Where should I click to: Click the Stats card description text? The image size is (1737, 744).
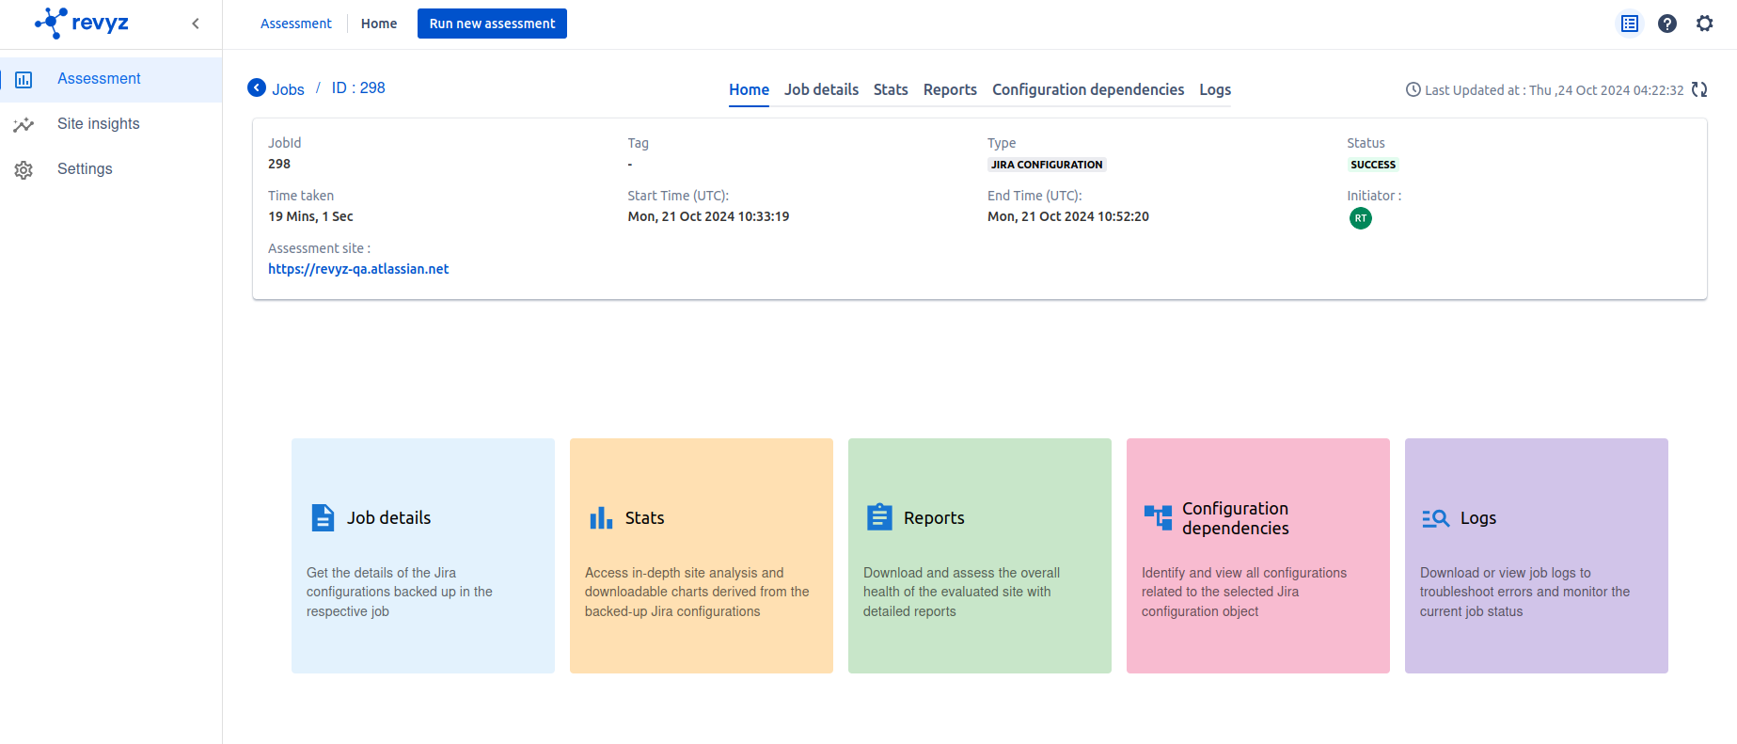[697, 592]
